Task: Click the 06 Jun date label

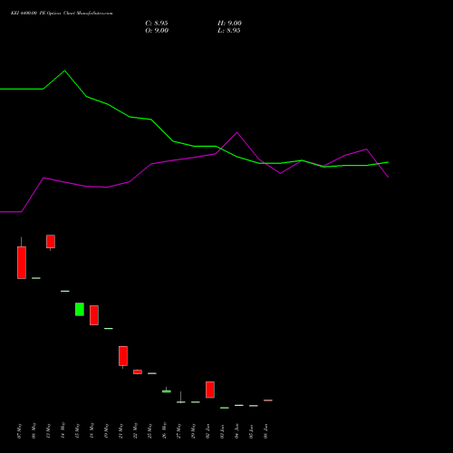Action: [x=266, y=431]
